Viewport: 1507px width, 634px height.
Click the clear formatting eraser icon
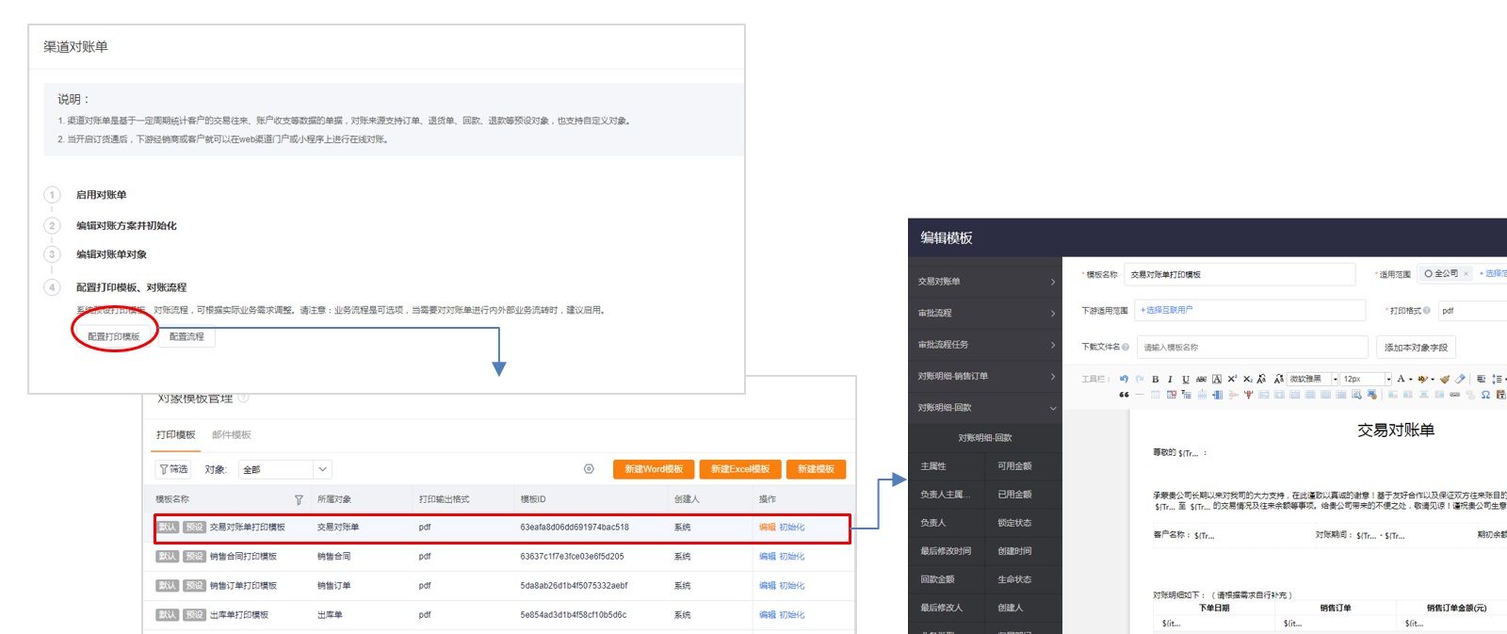point(1461,379)
